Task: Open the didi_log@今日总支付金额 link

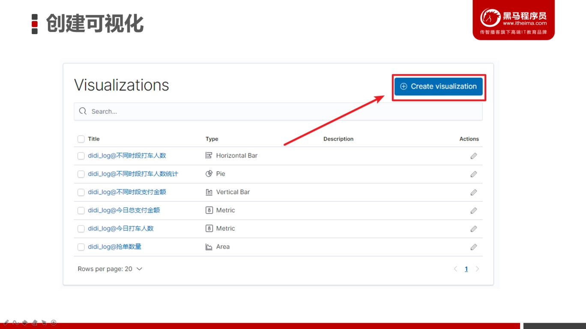Action: [124, 210]
